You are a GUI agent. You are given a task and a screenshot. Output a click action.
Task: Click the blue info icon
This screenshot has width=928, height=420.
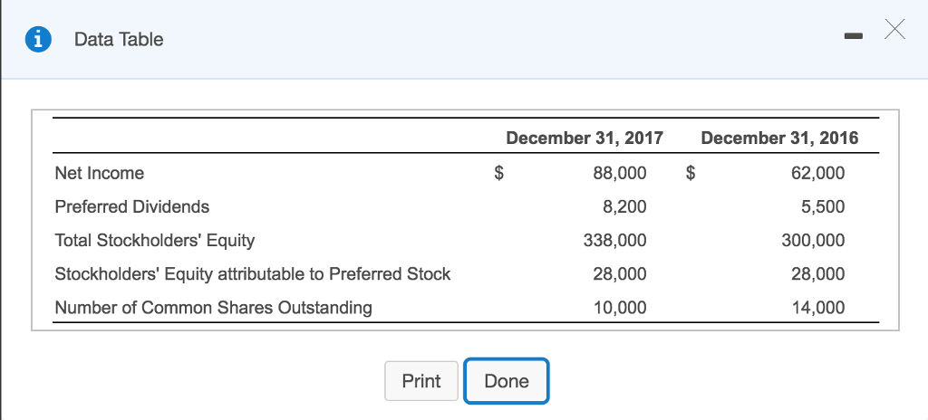[x=37, y=39]
